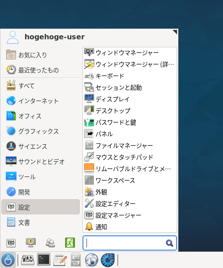Open the lock screen icon in menu footer
Image resolution: width=223 pixels, height=268 pixels.
point(31,243)
